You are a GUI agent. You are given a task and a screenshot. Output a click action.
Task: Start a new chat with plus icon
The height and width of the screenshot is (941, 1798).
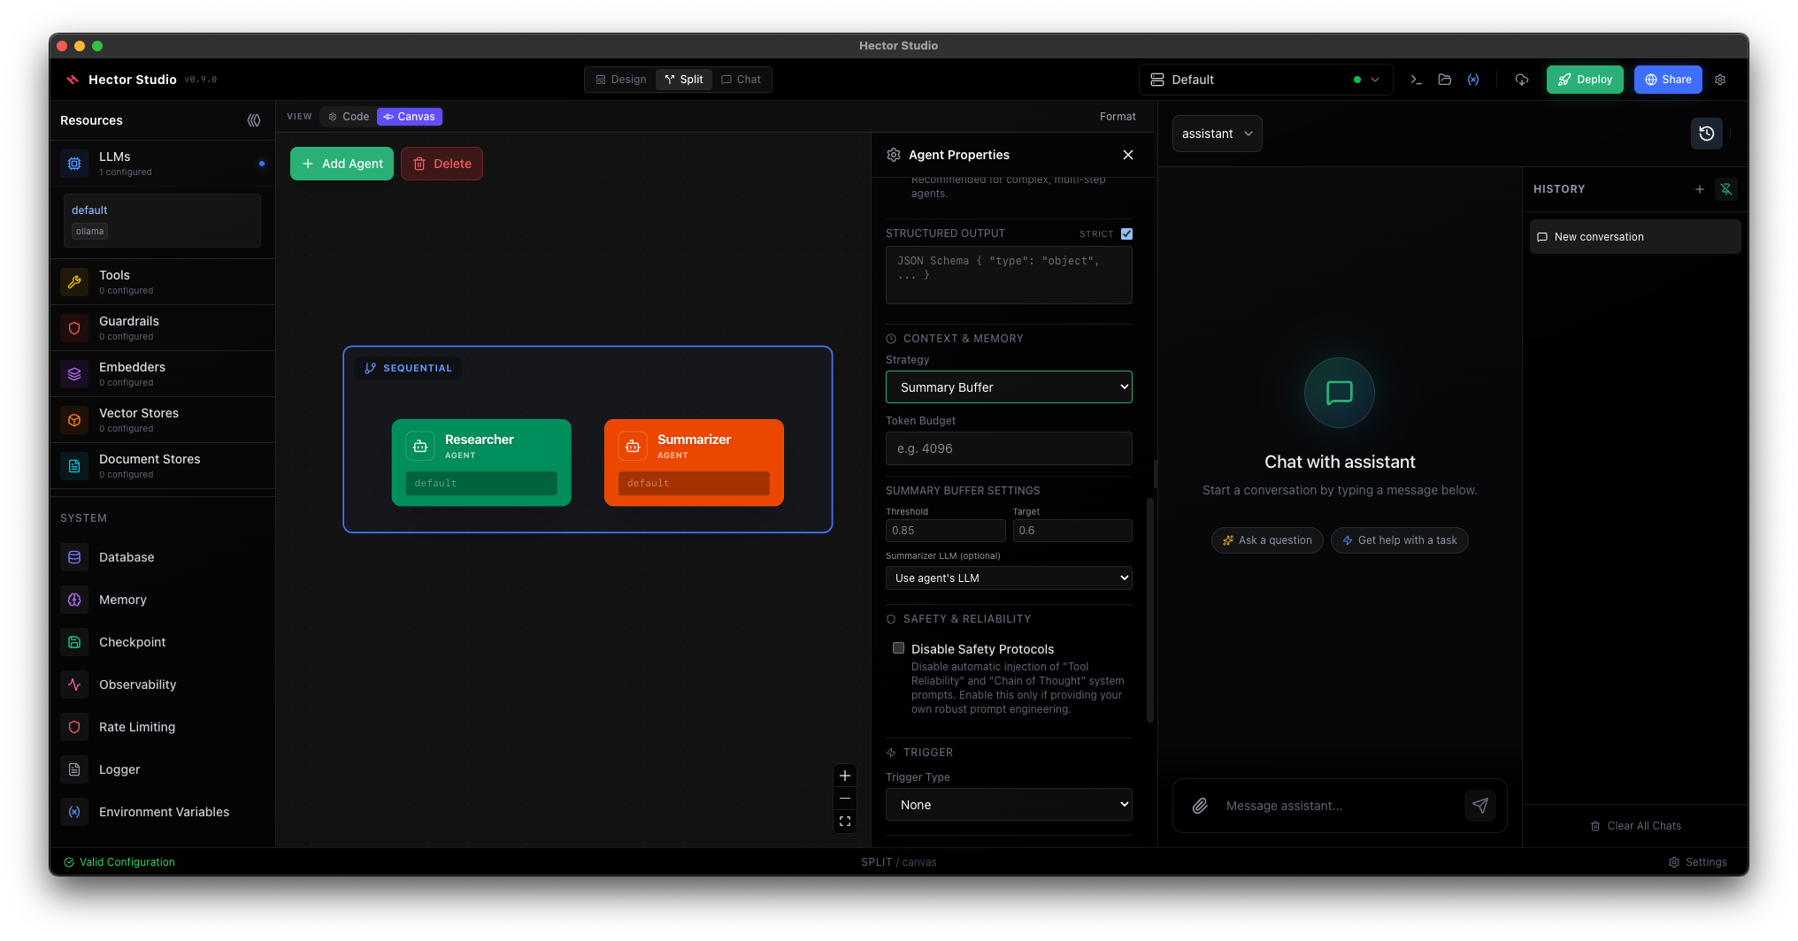coord(1700,189)
